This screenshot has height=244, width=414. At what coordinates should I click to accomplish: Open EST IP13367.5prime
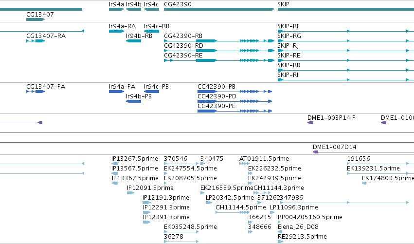115,183
